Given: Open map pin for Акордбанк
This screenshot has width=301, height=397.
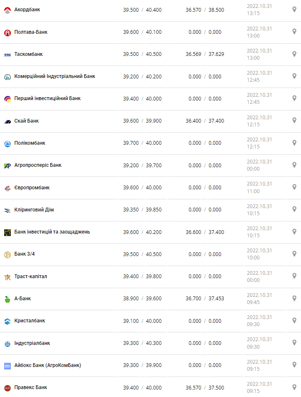Looking at the screenshot, I should click(294, 10).
